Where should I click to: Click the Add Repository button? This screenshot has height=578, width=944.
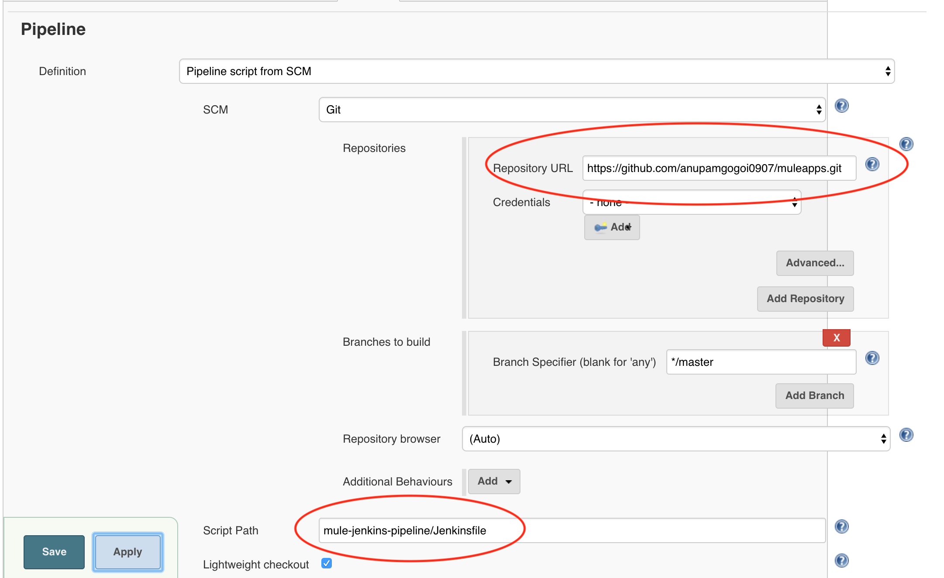pyautogui.click(x=805, y=299)
